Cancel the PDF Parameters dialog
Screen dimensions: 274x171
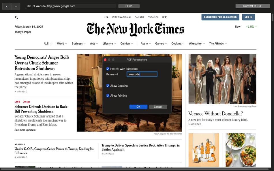pos(158,107)
